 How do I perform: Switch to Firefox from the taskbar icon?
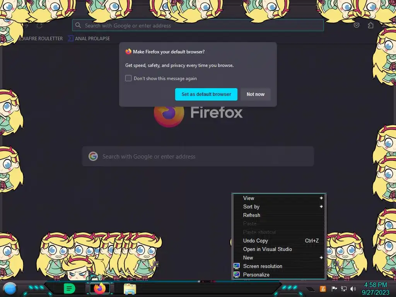[x=99, y=288]
